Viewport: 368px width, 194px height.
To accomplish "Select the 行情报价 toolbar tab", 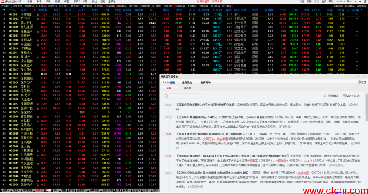I will (x=6, y=6).
